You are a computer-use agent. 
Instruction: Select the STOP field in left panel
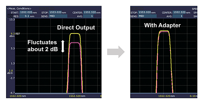(x=55, y=13)
